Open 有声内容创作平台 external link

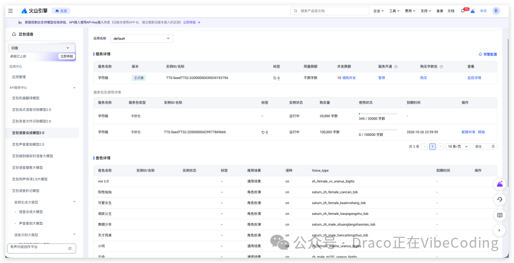pyautogui.click(x=41, y=248)
